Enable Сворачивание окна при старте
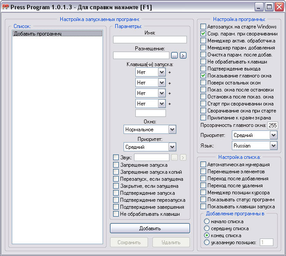Image resolution: width=286 pixels, height=256 pixels. point(203,111)
